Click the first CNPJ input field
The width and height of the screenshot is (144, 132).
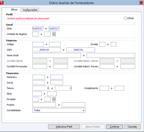tap(47, 50)
